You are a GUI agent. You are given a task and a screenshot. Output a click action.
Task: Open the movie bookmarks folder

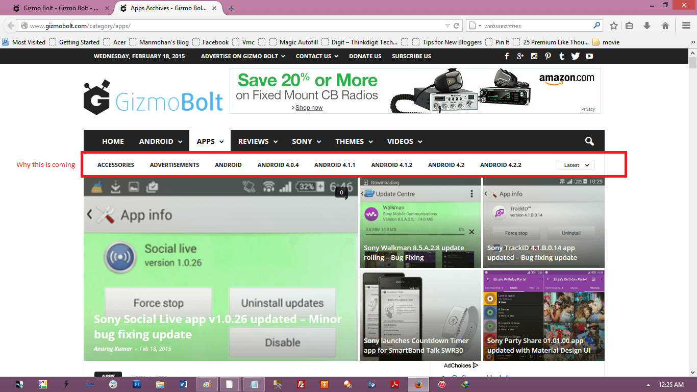(x=606, y=42)
